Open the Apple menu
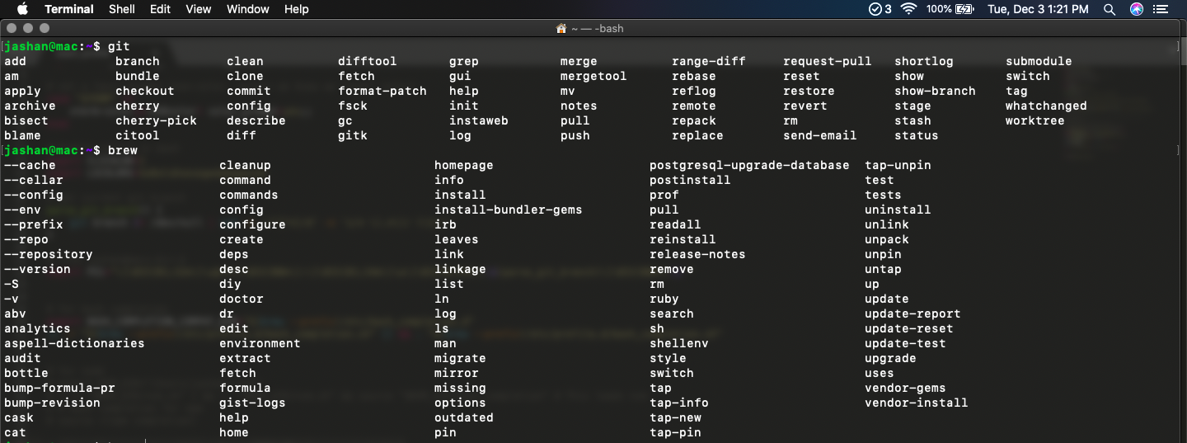 point(22,9)
